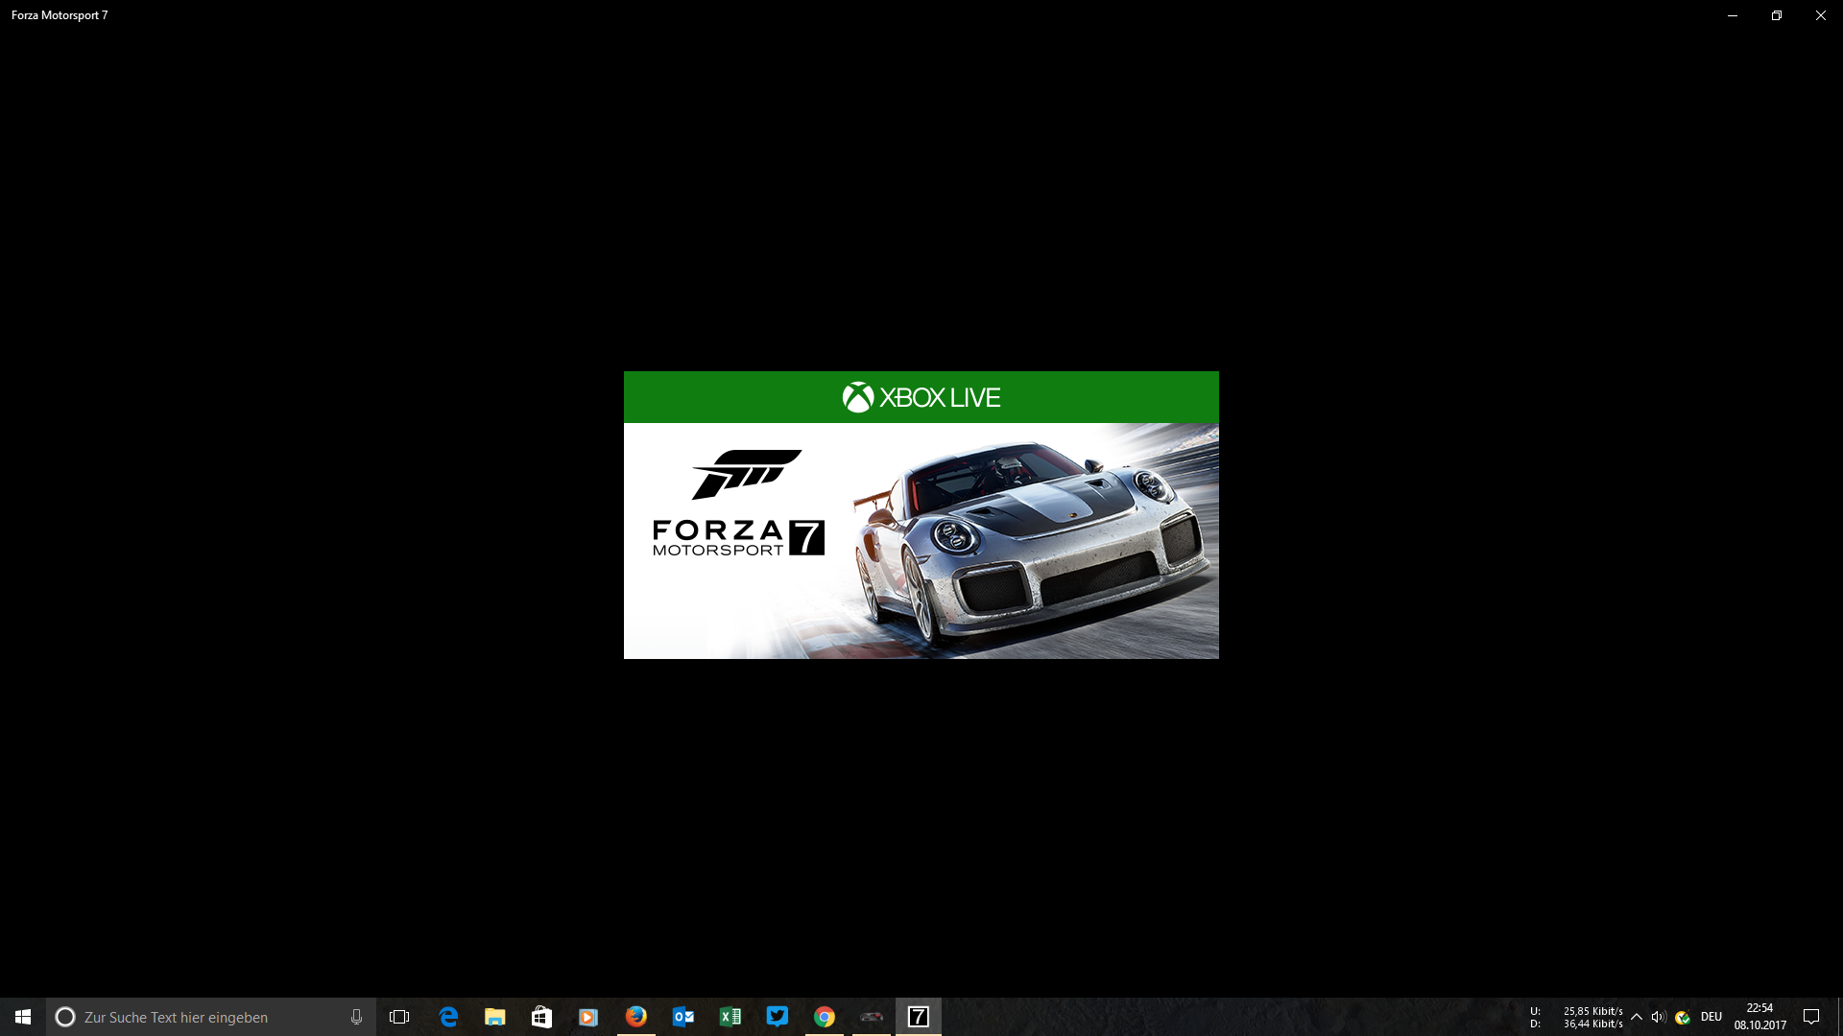Open File Explorer from the taskbar
This screenshot has height=1036, width=1843.
click(495, 1017)
